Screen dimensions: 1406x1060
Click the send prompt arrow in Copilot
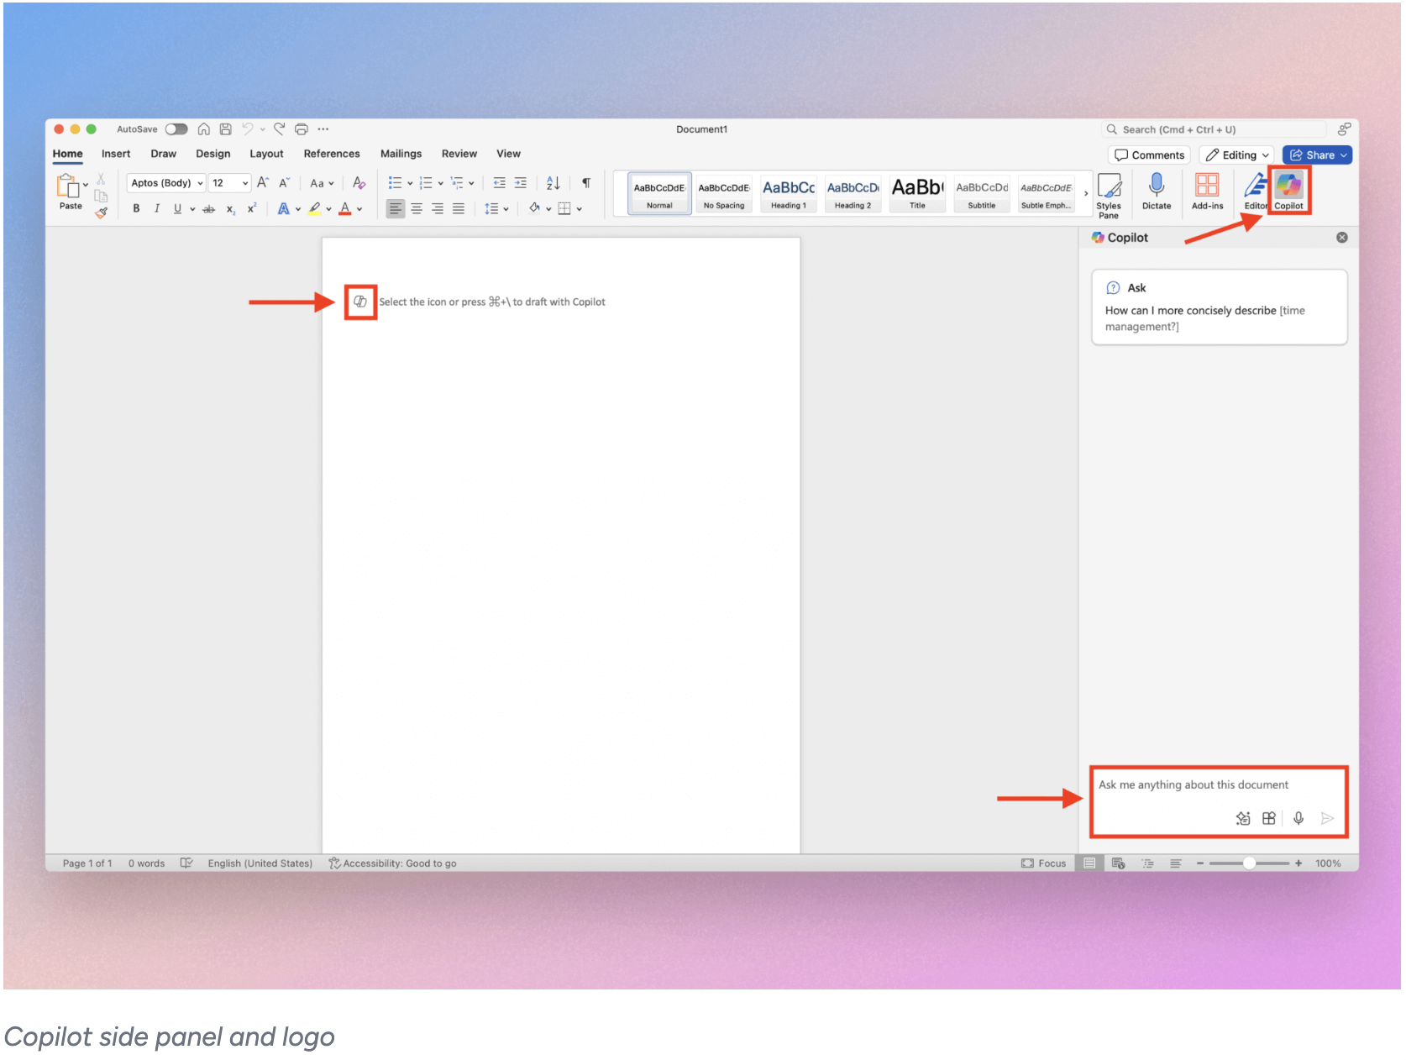click(1327, 818)
